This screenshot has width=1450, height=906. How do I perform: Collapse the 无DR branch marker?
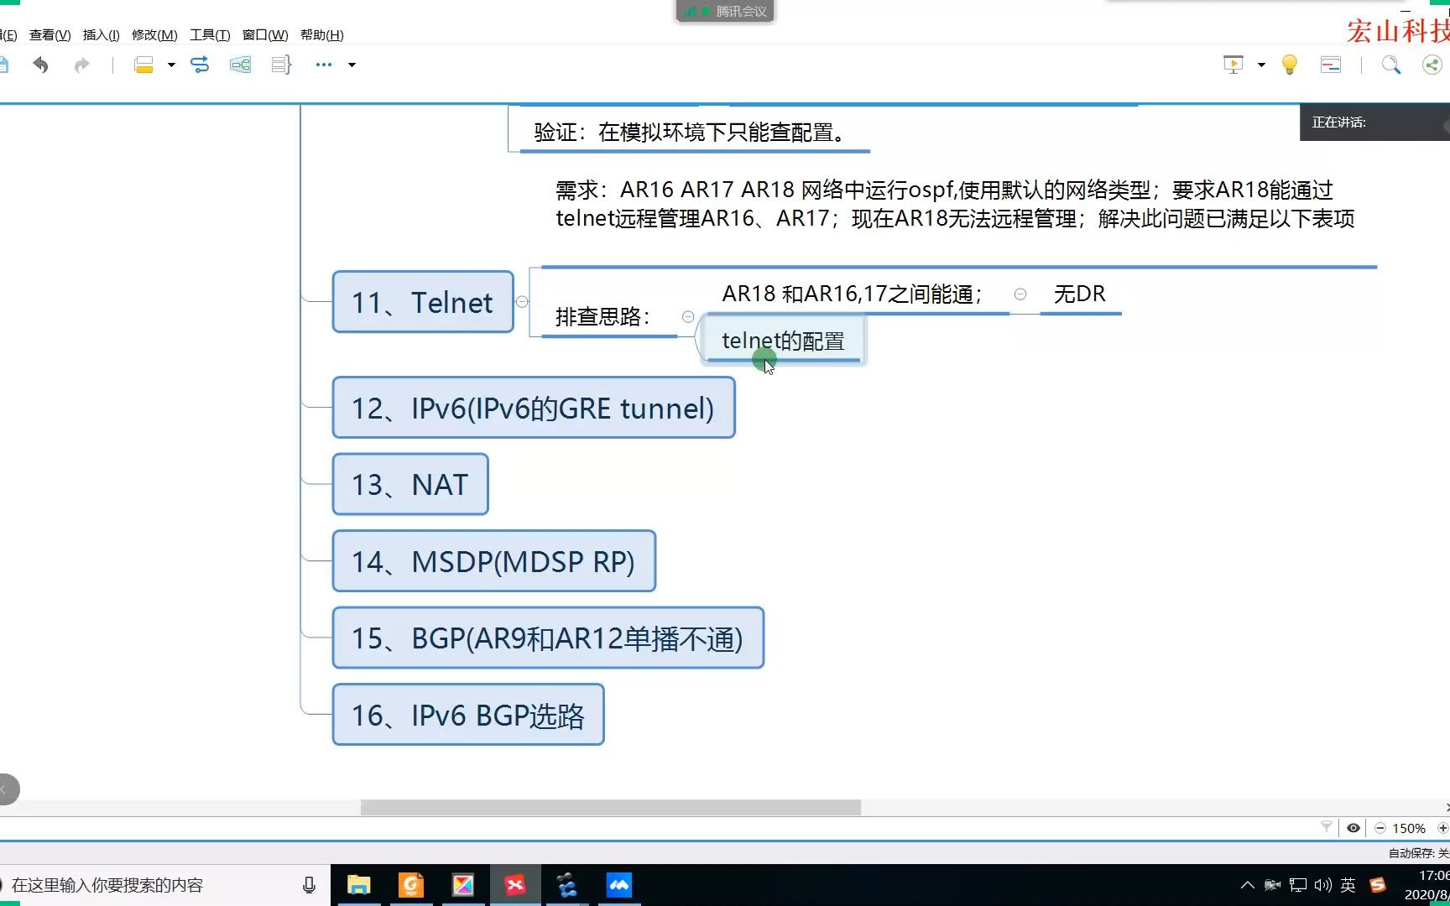1020,294
